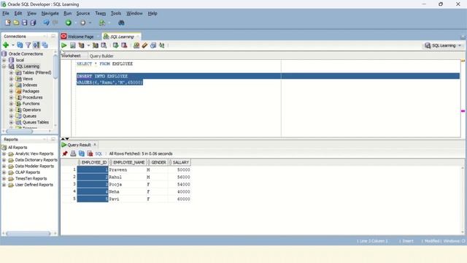Expand the Procedures node
Screen dimensions: 467x263
coord(11,97)
